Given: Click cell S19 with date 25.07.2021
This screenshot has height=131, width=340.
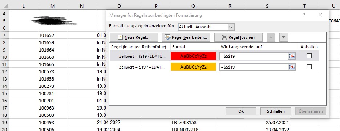Looking at the screenshot, I should pyautogui.click(x=267, y=122).
